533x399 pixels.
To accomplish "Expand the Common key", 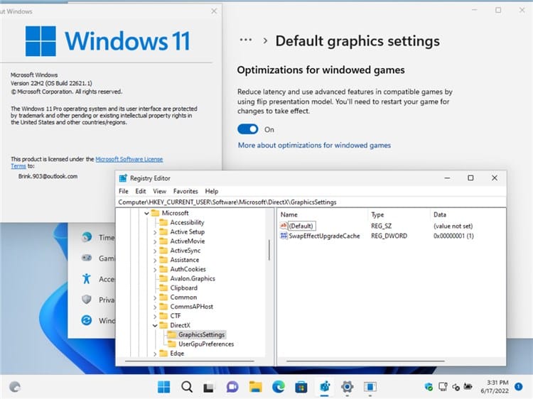I will click(x=155, y=297).
